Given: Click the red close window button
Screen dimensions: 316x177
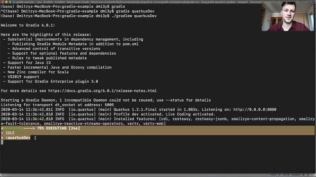Looking at the screenshot, I should pos(2,2).
